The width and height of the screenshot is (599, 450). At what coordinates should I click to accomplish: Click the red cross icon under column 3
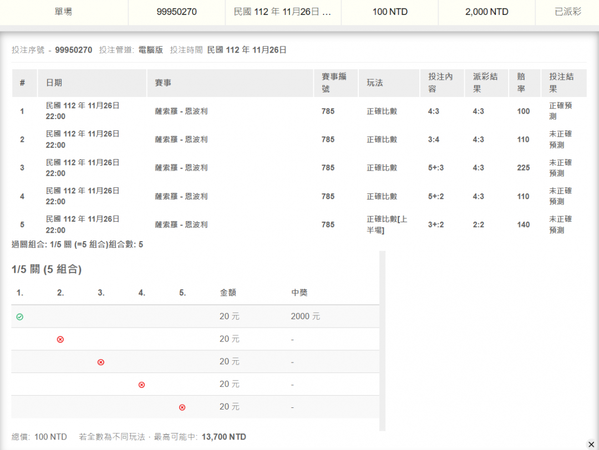click(101, 362)
